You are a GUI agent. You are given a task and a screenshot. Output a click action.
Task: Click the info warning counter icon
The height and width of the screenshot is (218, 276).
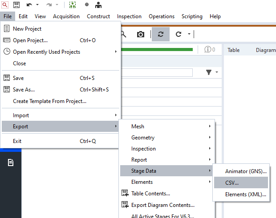(x=209, y=50)
